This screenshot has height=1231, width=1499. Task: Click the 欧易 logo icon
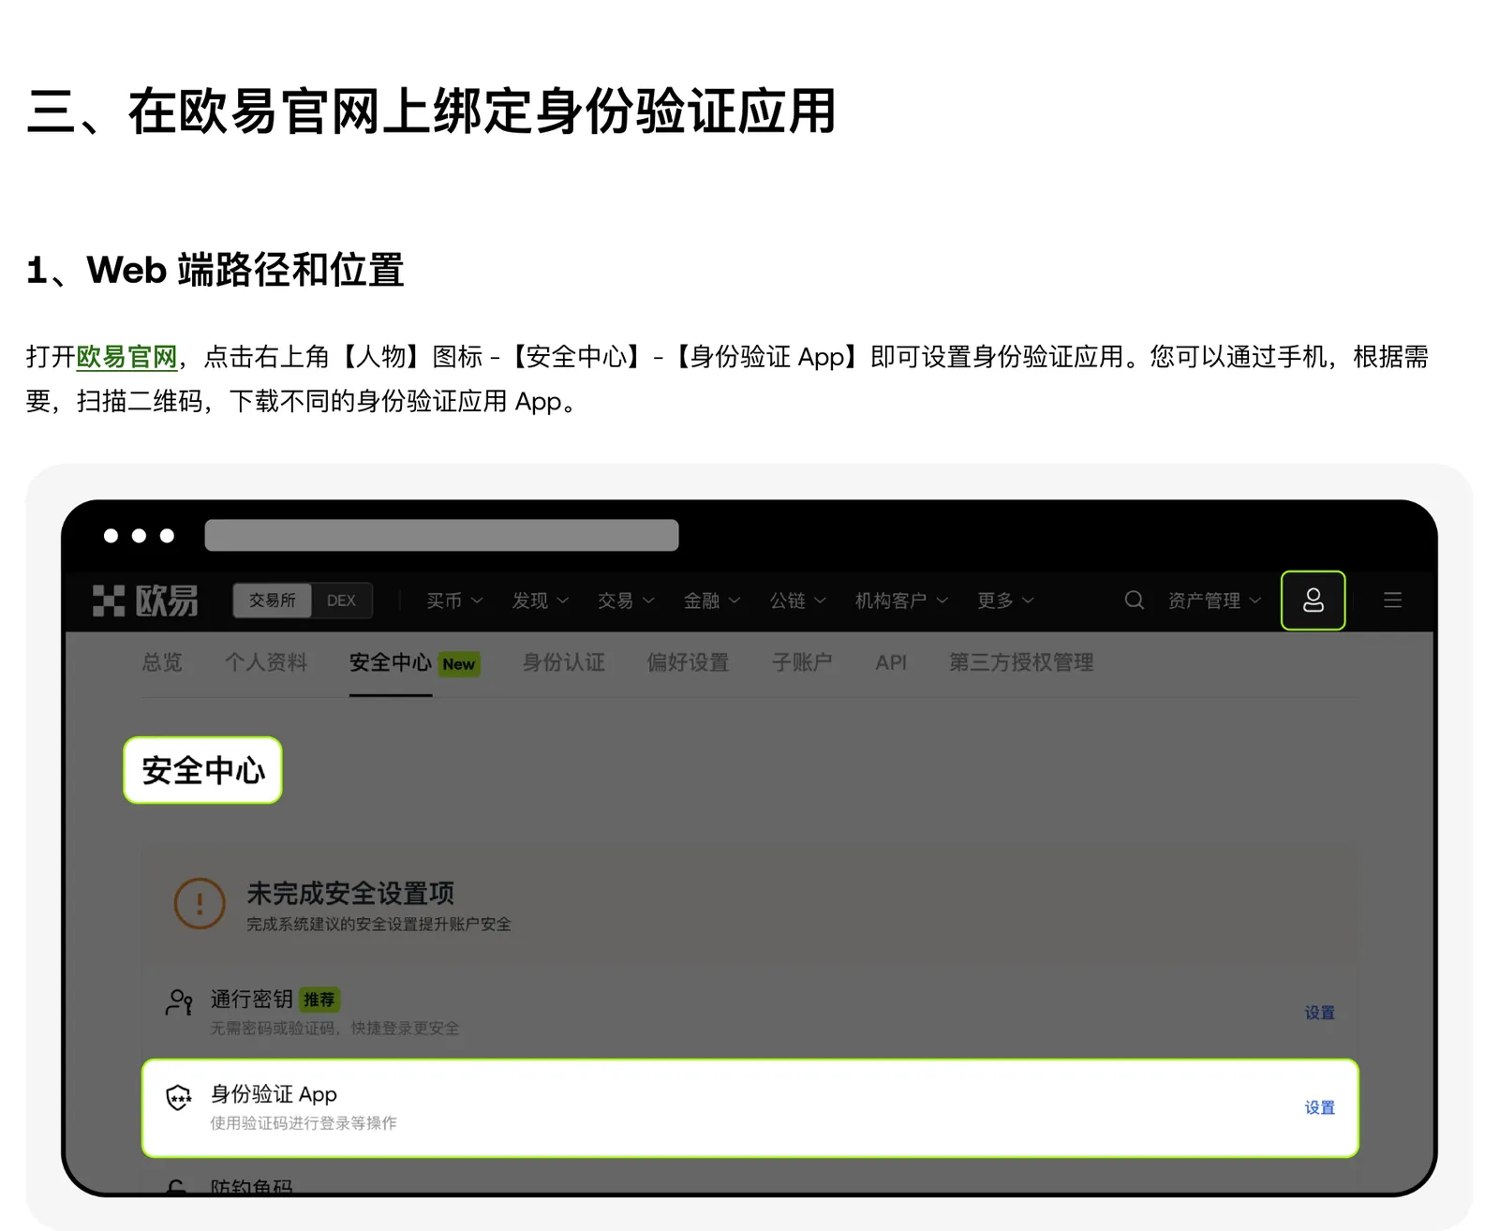click(145, 601)
